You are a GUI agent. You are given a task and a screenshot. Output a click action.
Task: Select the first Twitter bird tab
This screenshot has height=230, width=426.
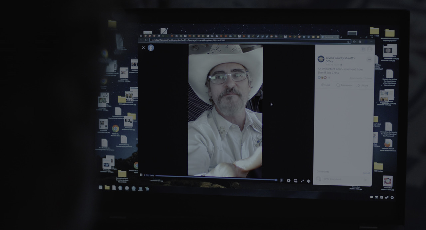(x=258, y=36)
